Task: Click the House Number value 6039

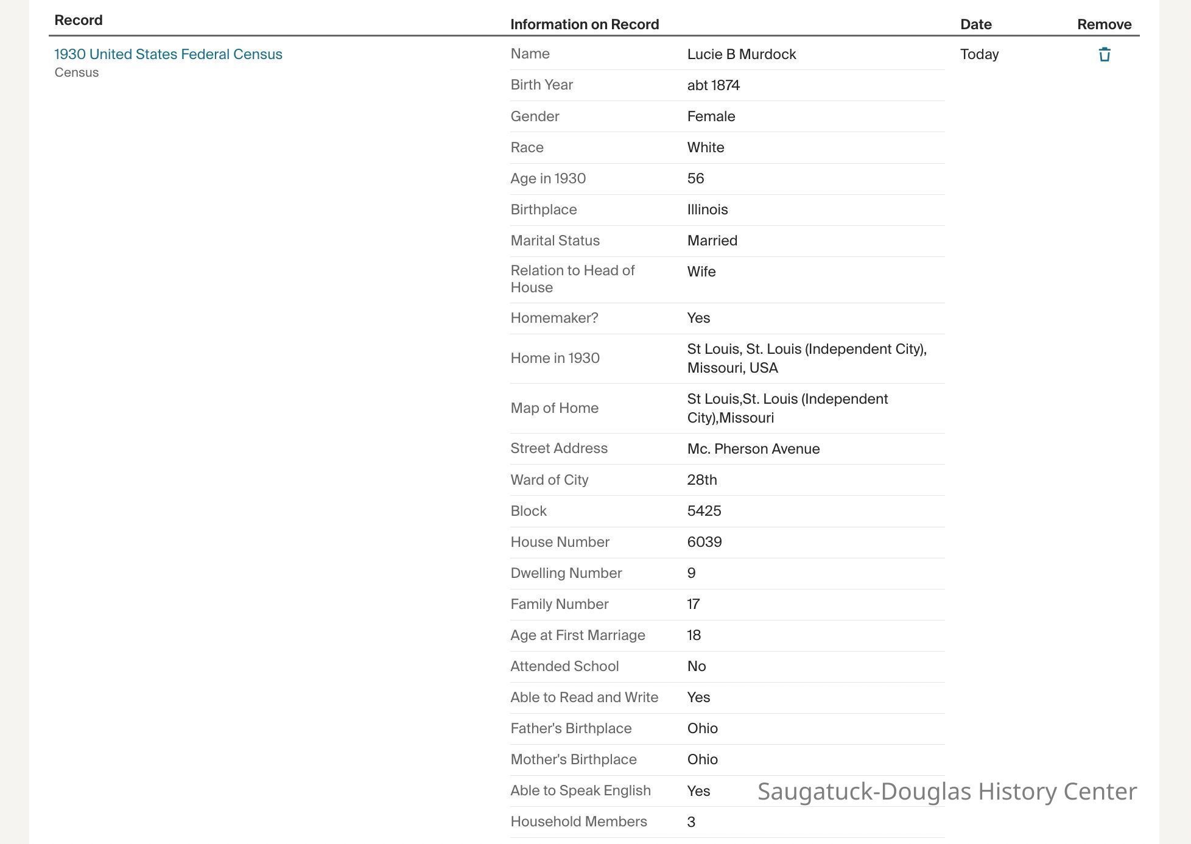Action: [704, 542]
